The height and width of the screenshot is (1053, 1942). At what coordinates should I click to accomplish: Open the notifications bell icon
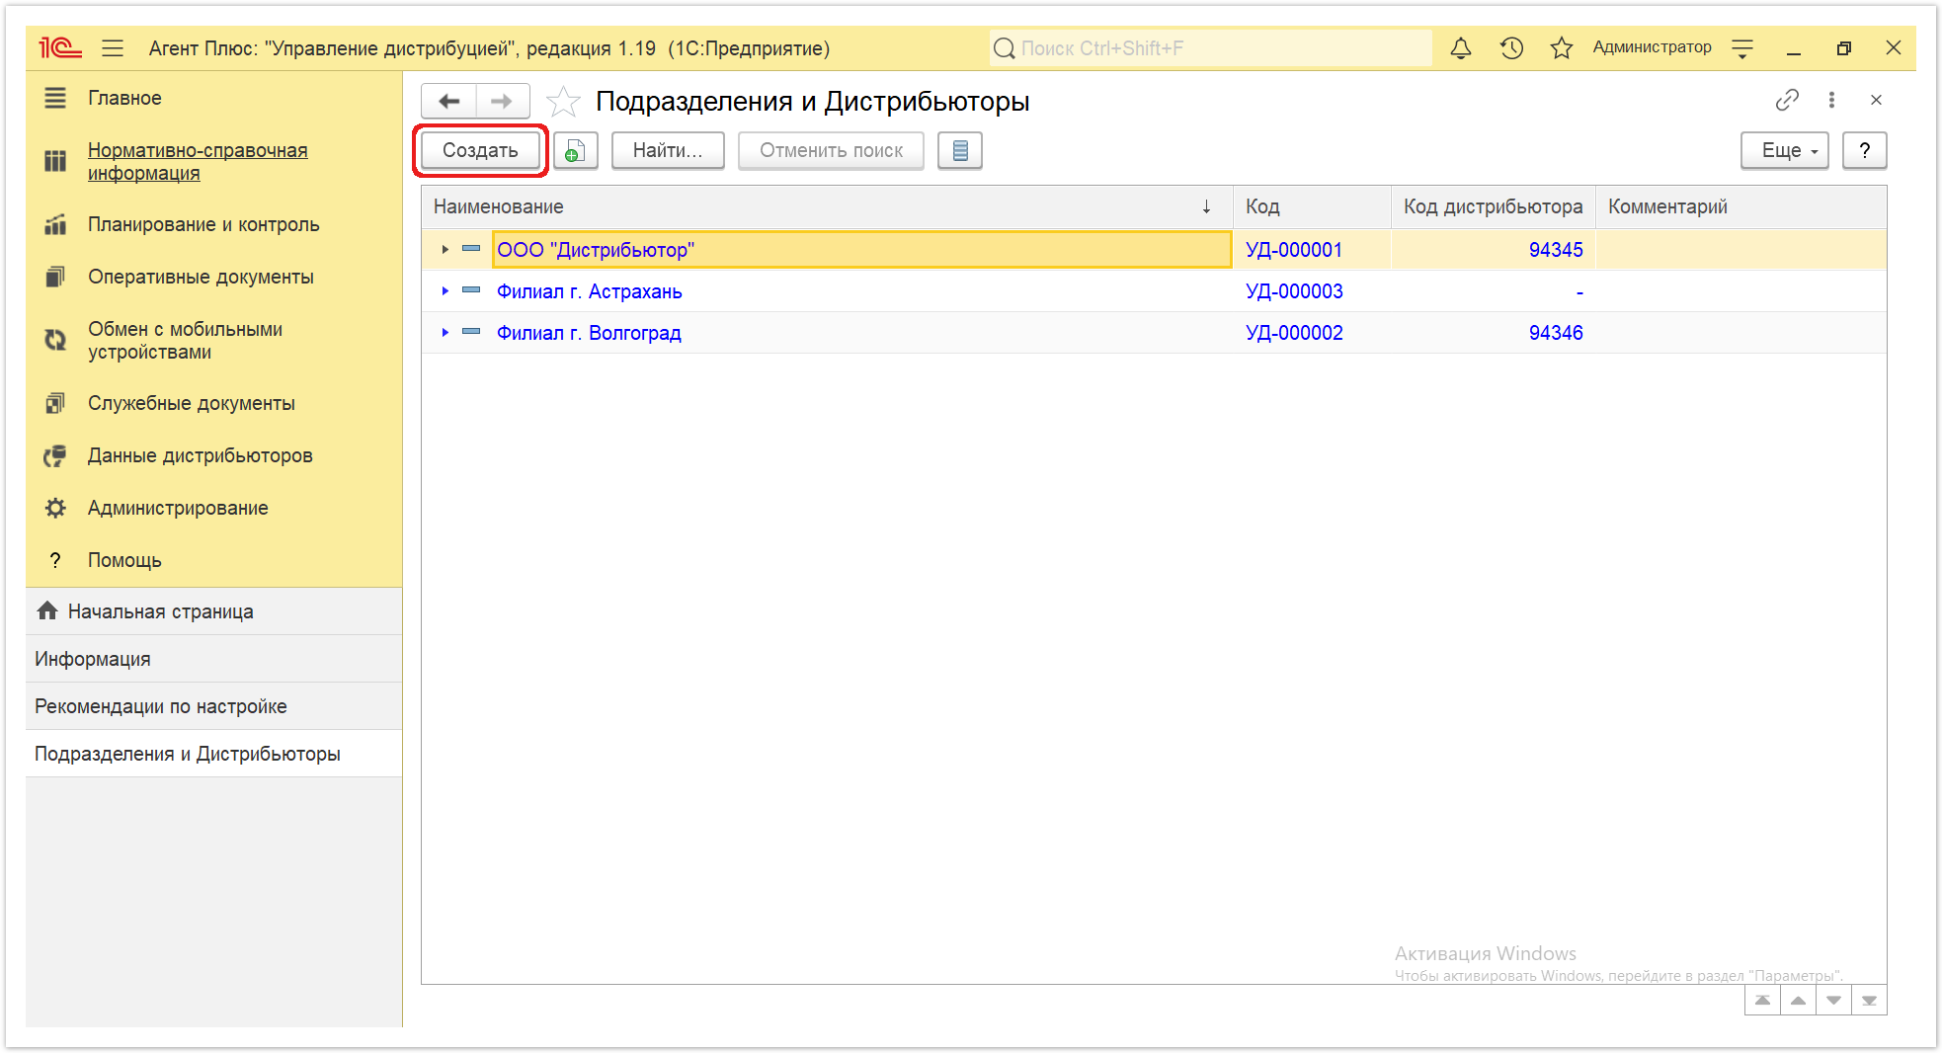[1460, 47]
